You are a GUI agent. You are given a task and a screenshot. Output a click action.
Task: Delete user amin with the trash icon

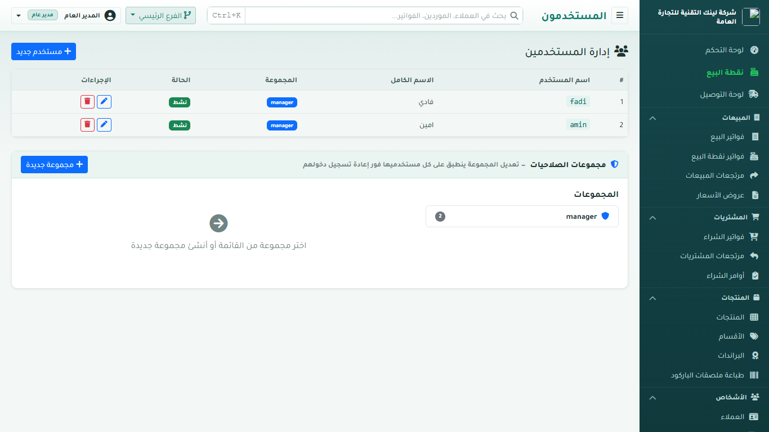[x=87, y=125]
